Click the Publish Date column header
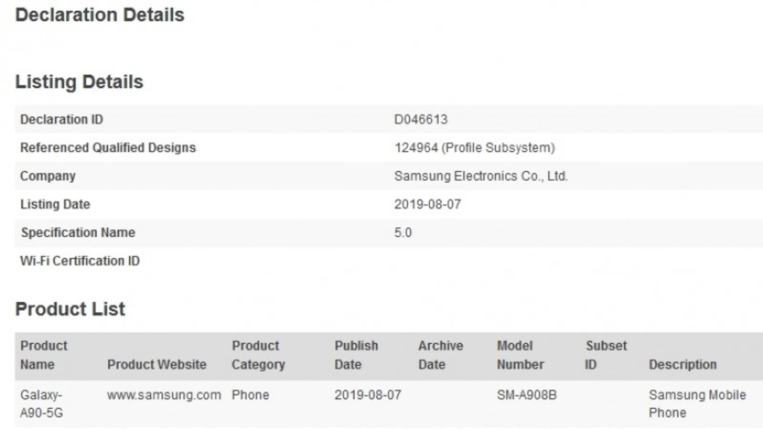Screen dimensions: 763x429 [x=356, y=355]
